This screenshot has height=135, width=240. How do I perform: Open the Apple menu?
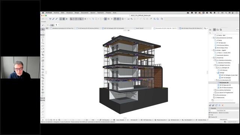point(43,13)
